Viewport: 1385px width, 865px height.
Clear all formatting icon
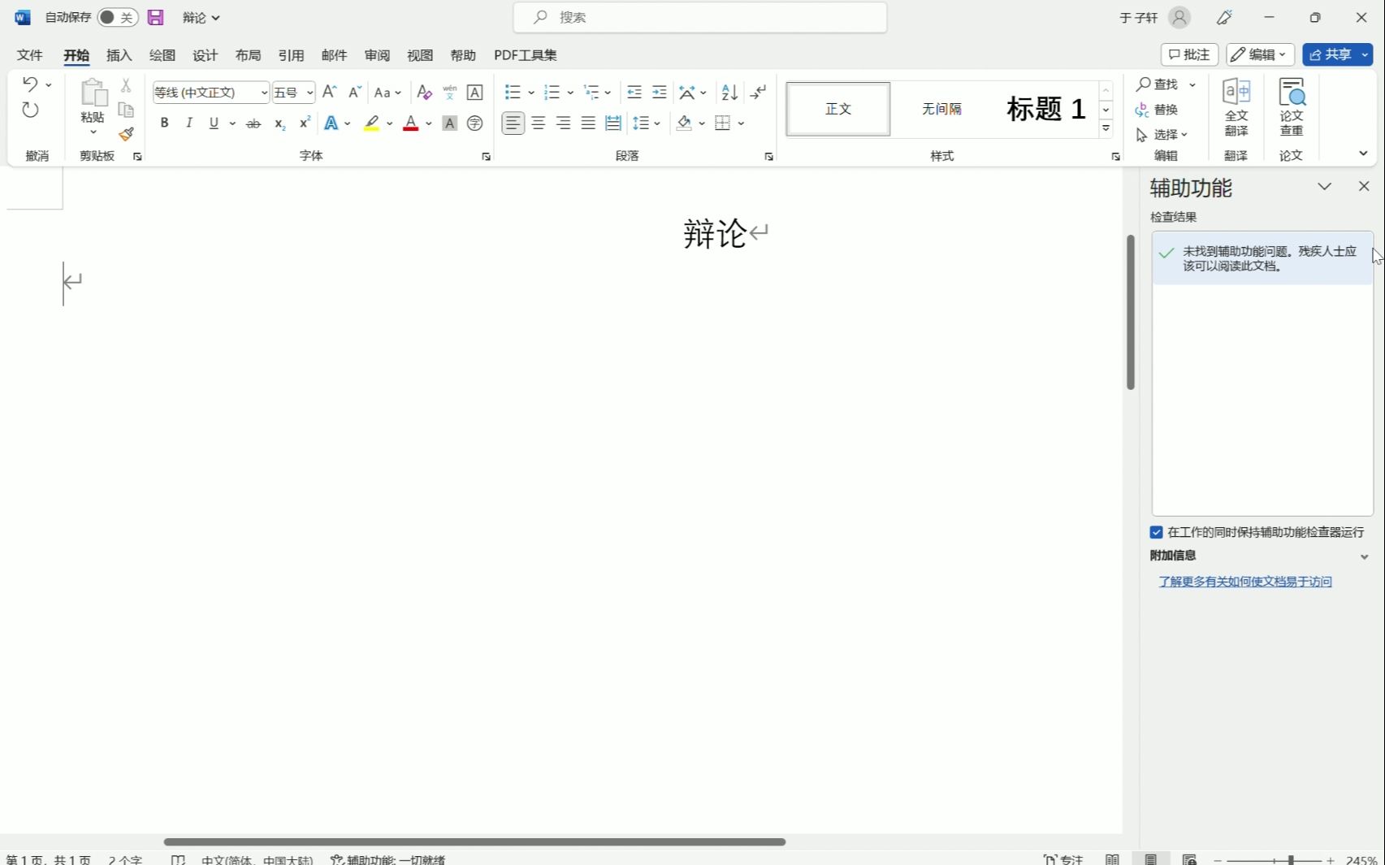(424, 92)
